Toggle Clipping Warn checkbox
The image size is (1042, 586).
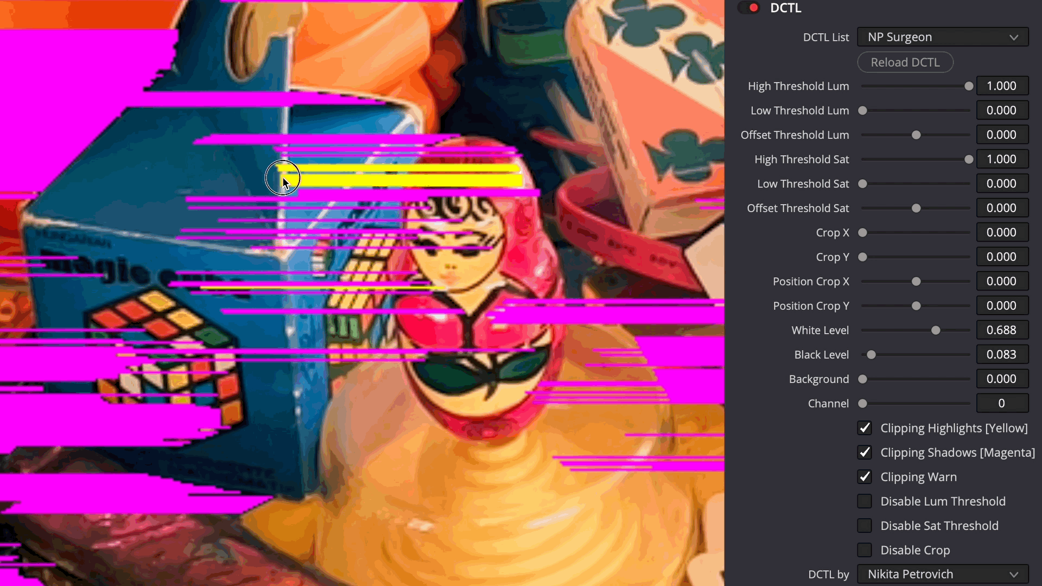click(x=865, y=476)
